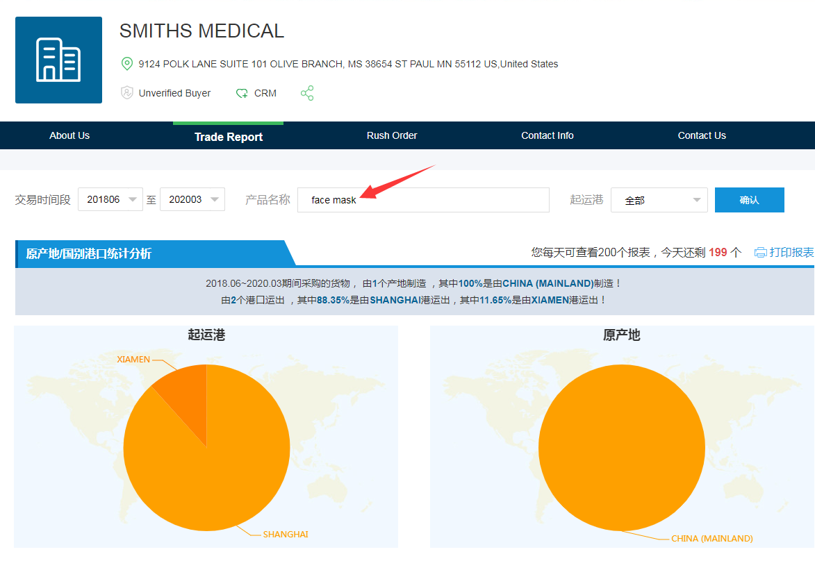
Task: Click the 打印报表 print report link
Action: pyautogui.click(x=791, y=253)
